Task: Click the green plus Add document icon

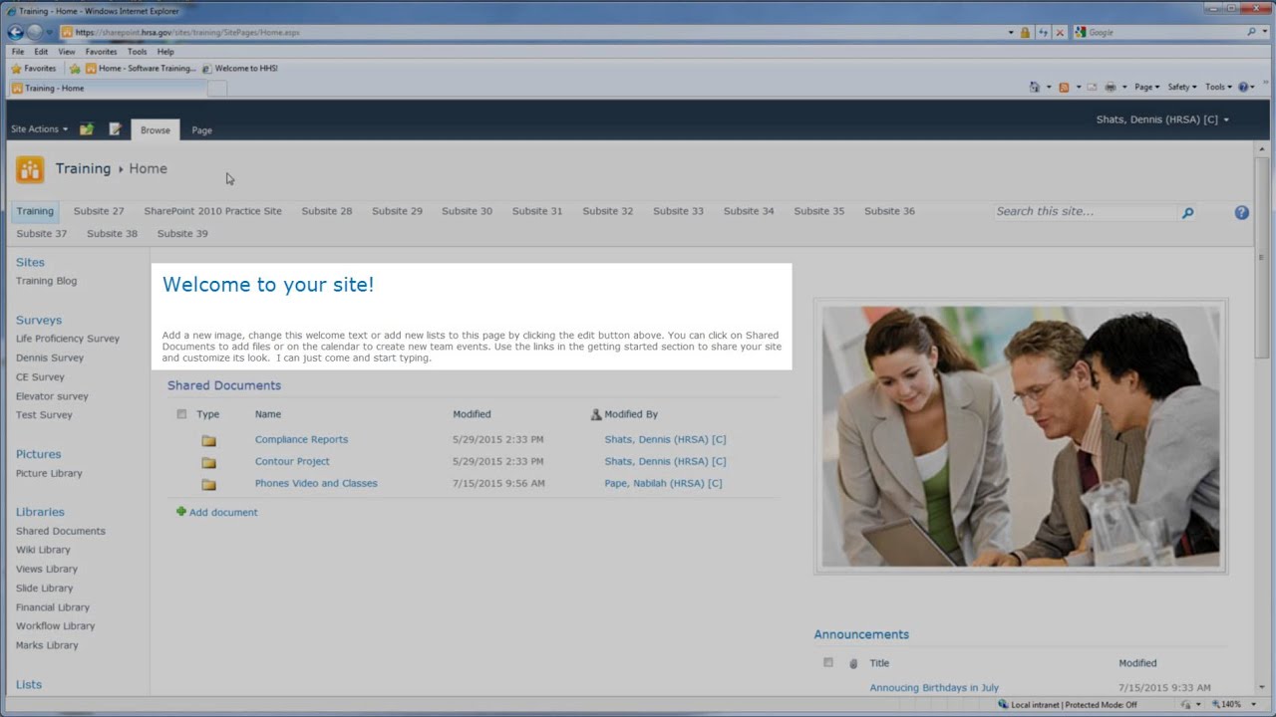Action: 180,512
